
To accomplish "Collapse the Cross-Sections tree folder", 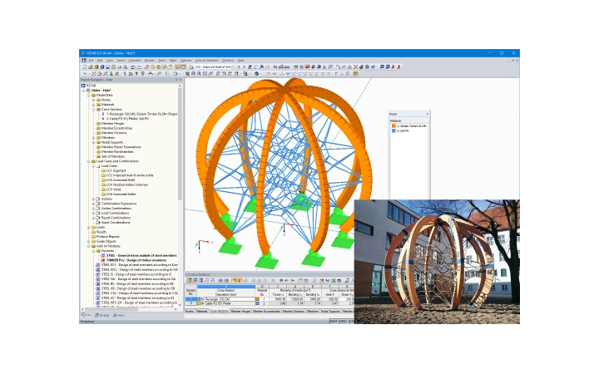I will click(x=93, y=109).
